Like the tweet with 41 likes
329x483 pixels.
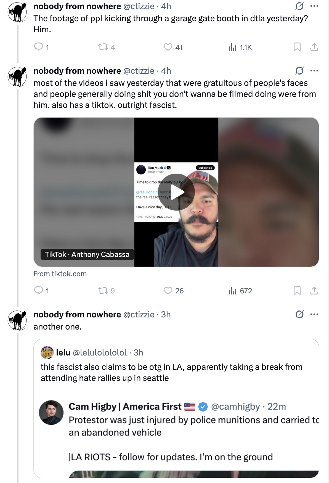coord(168,47)
